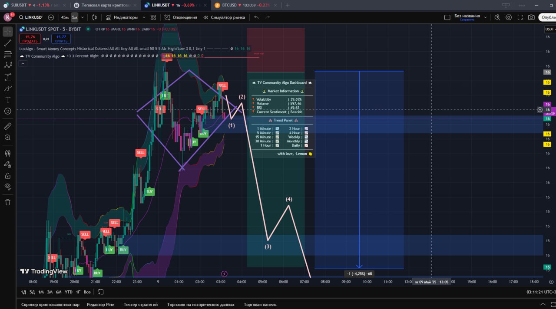
Task: Take a chart snapshot with camera icon
Action: tap(531, 17)
